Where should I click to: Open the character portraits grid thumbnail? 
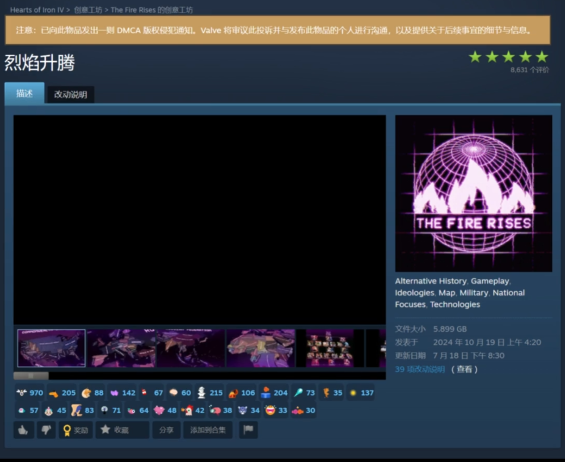point(330,348)
